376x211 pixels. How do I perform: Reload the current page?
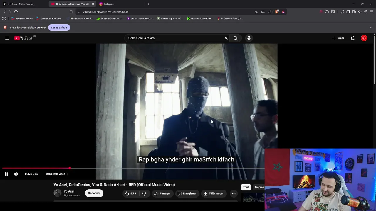[x=16, y=12]
